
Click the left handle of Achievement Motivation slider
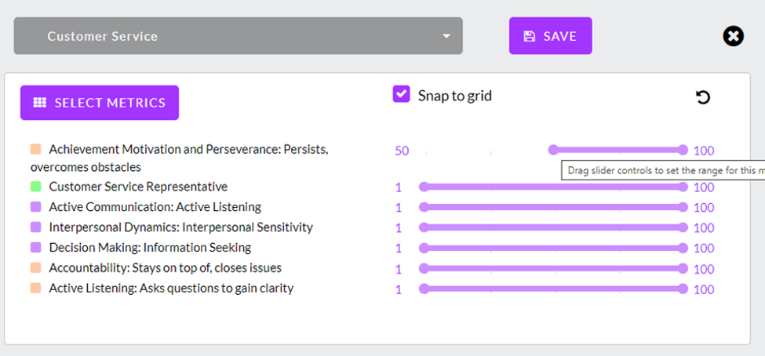(553, 150)
